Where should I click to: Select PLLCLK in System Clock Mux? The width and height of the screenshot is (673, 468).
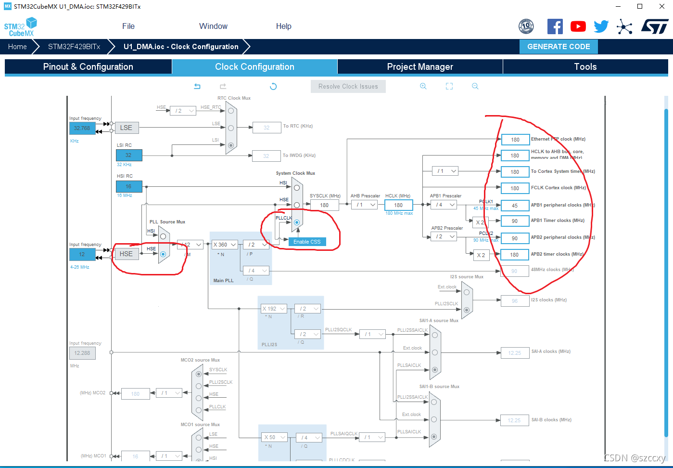click(x=297, y=222)
